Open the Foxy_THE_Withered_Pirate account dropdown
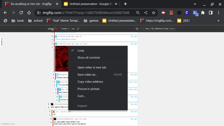 coord(160,29)
